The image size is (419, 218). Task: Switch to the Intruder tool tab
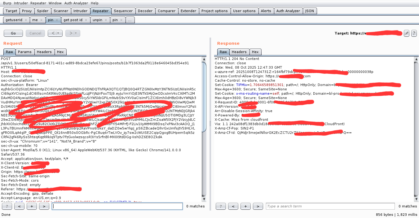[80, 11]
